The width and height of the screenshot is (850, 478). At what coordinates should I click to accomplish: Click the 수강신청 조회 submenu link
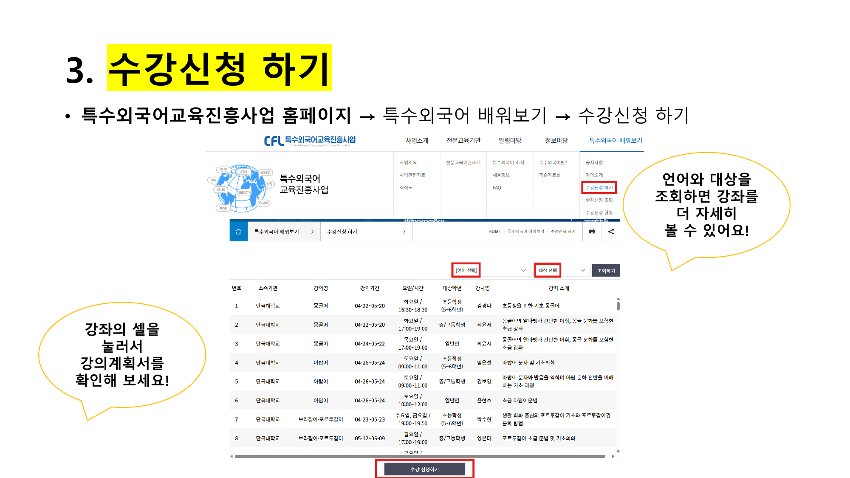pyautogui.click(x=599, y=200)
